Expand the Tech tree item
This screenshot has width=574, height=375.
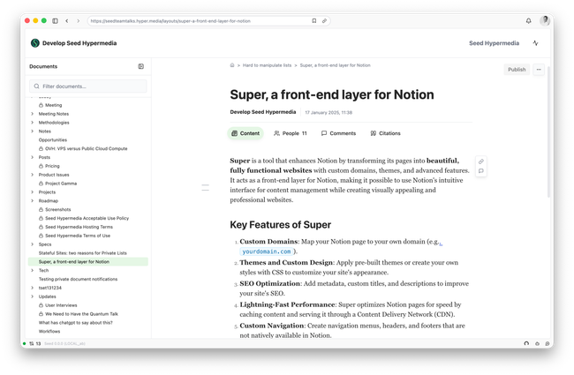(32, 270)
